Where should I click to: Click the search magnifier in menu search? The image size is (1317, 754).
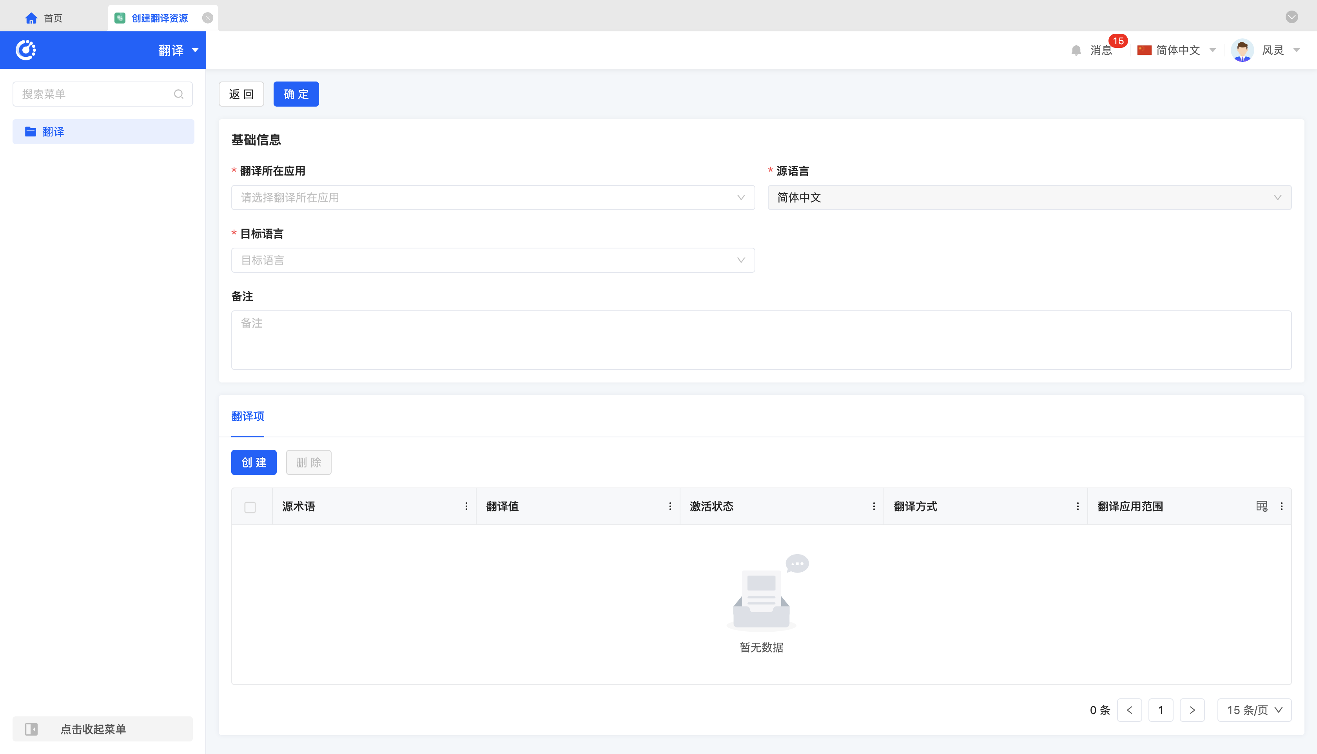click(x=179, y=94)
